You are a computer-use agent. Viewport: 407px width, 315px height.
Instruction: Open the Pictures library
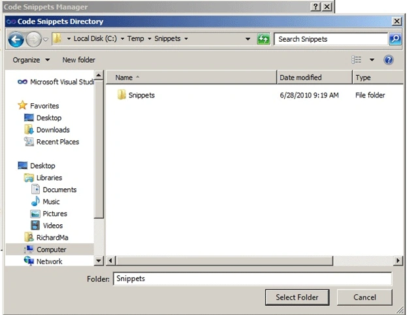point(55,214)
